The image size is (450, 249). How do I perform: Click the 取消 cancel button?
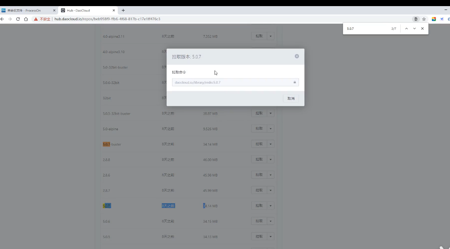[x=291, y=99]
